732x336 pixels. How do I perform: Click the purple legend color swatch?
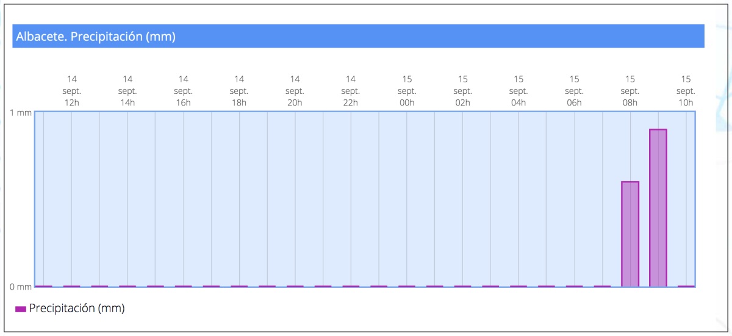[21, 309]
